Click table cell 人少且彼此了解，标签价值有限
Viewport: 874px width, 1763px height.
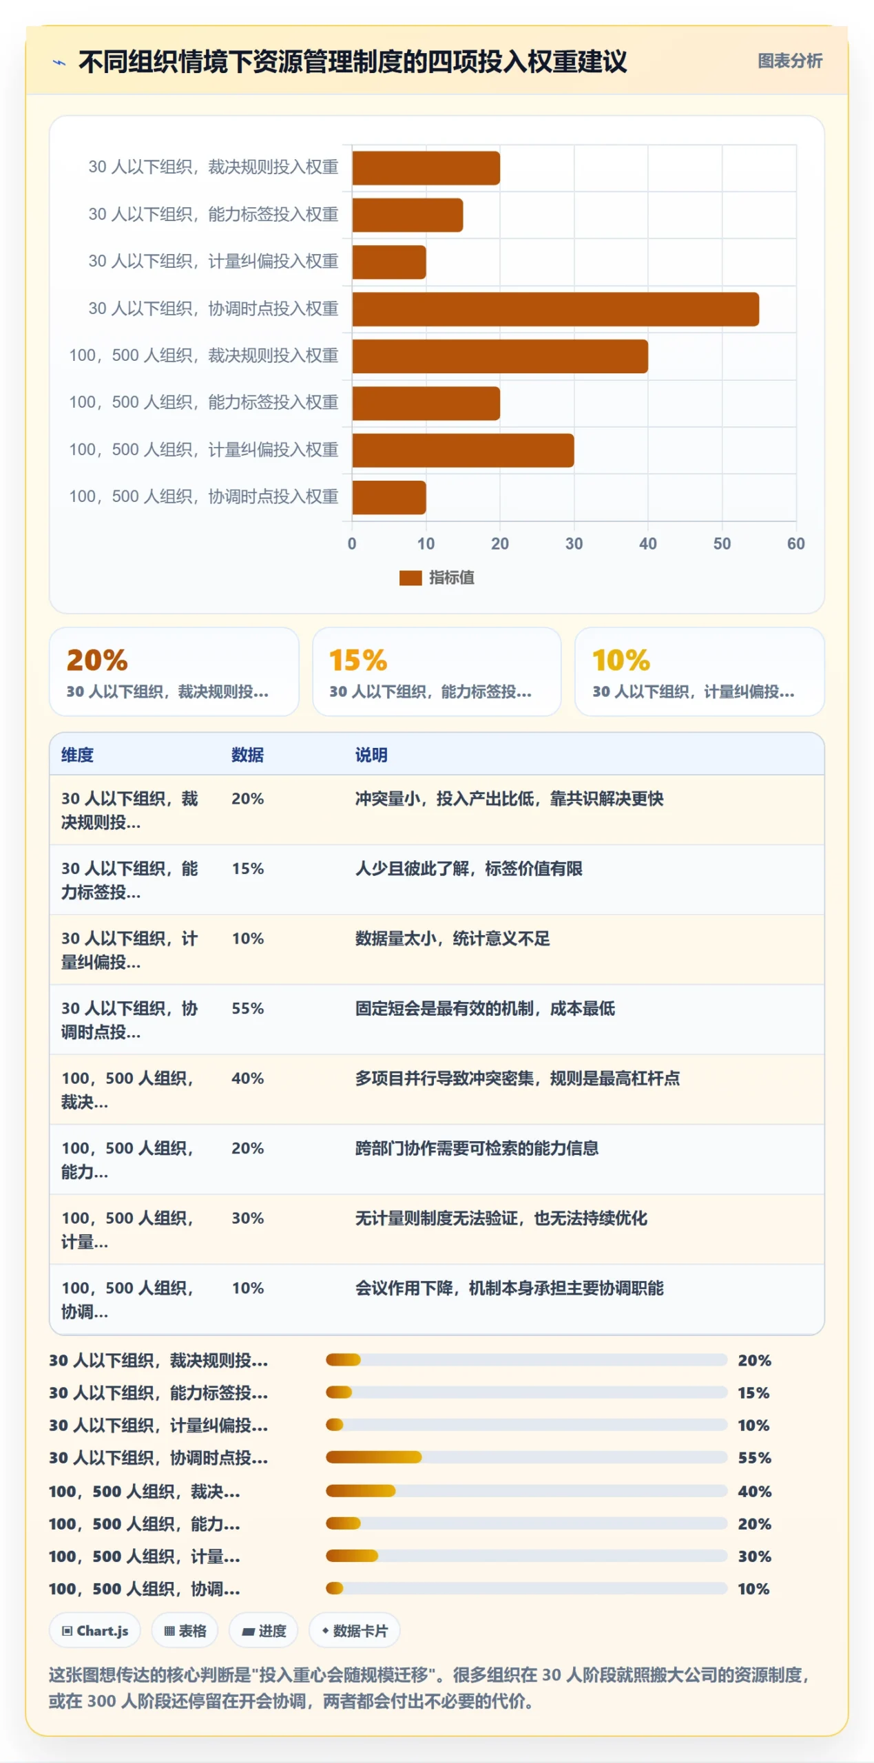(468, 868)
